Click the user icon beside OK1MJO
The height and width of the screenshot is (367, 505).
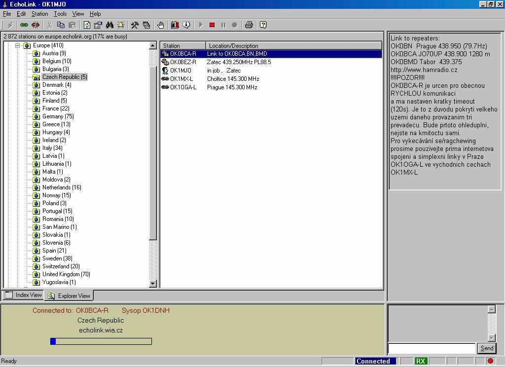point(165,71)
